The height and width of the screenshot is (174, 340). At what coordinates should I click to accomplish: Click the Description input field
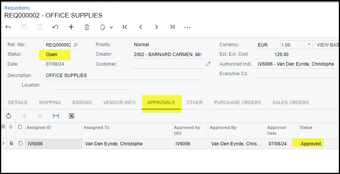(122, 76)
